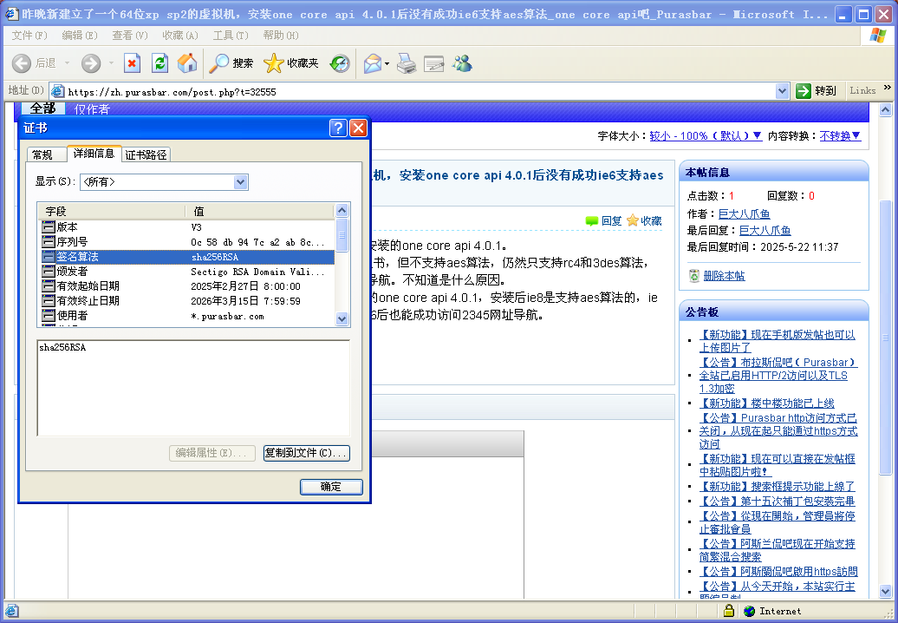
Task: Click the 复制到文件(C)... button
Action: (x=306, y=453)
